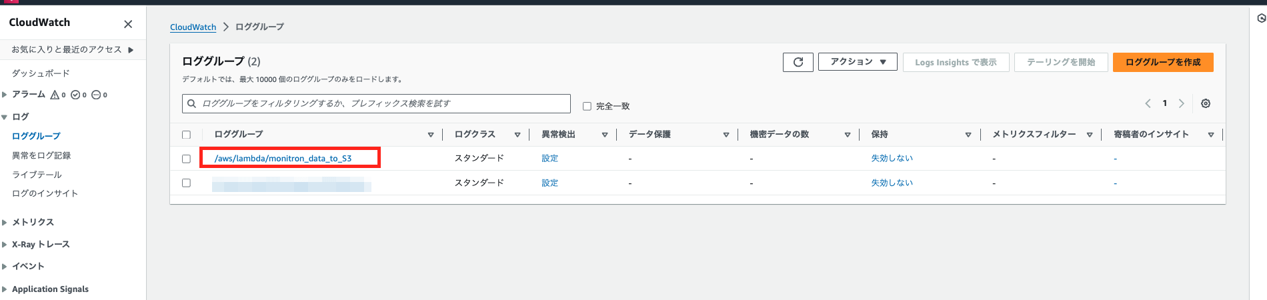
Task: Click the ログ sidebar heading
Action: (21, 117)
